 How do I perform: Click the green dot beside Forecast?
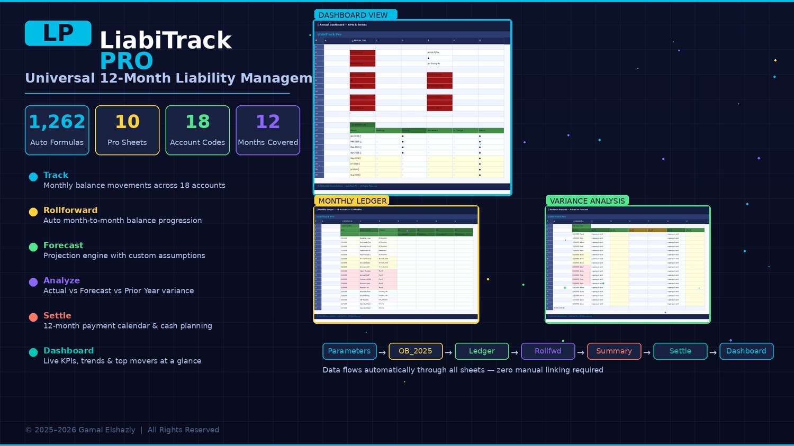[x=33, y=247]
